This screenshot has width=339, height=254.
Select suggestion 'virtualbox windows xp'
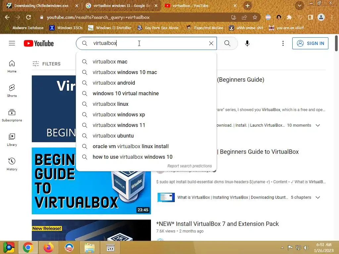tap(146, 115)
